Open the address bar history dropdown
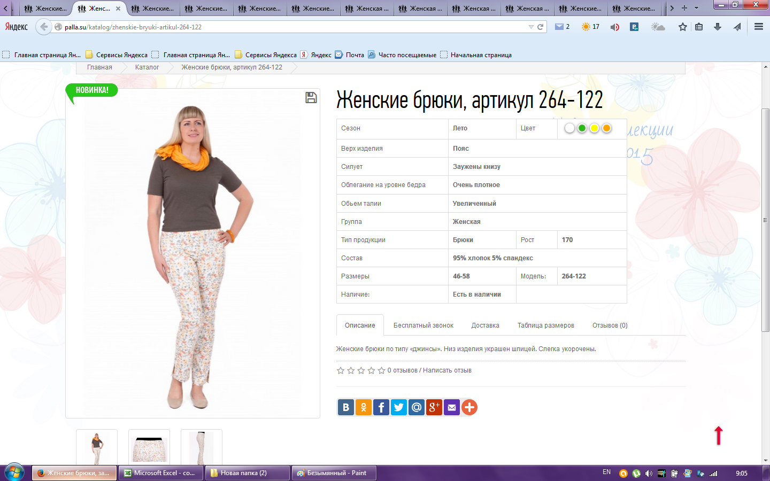This screenshot has height=481, width=770. (530, 27)
